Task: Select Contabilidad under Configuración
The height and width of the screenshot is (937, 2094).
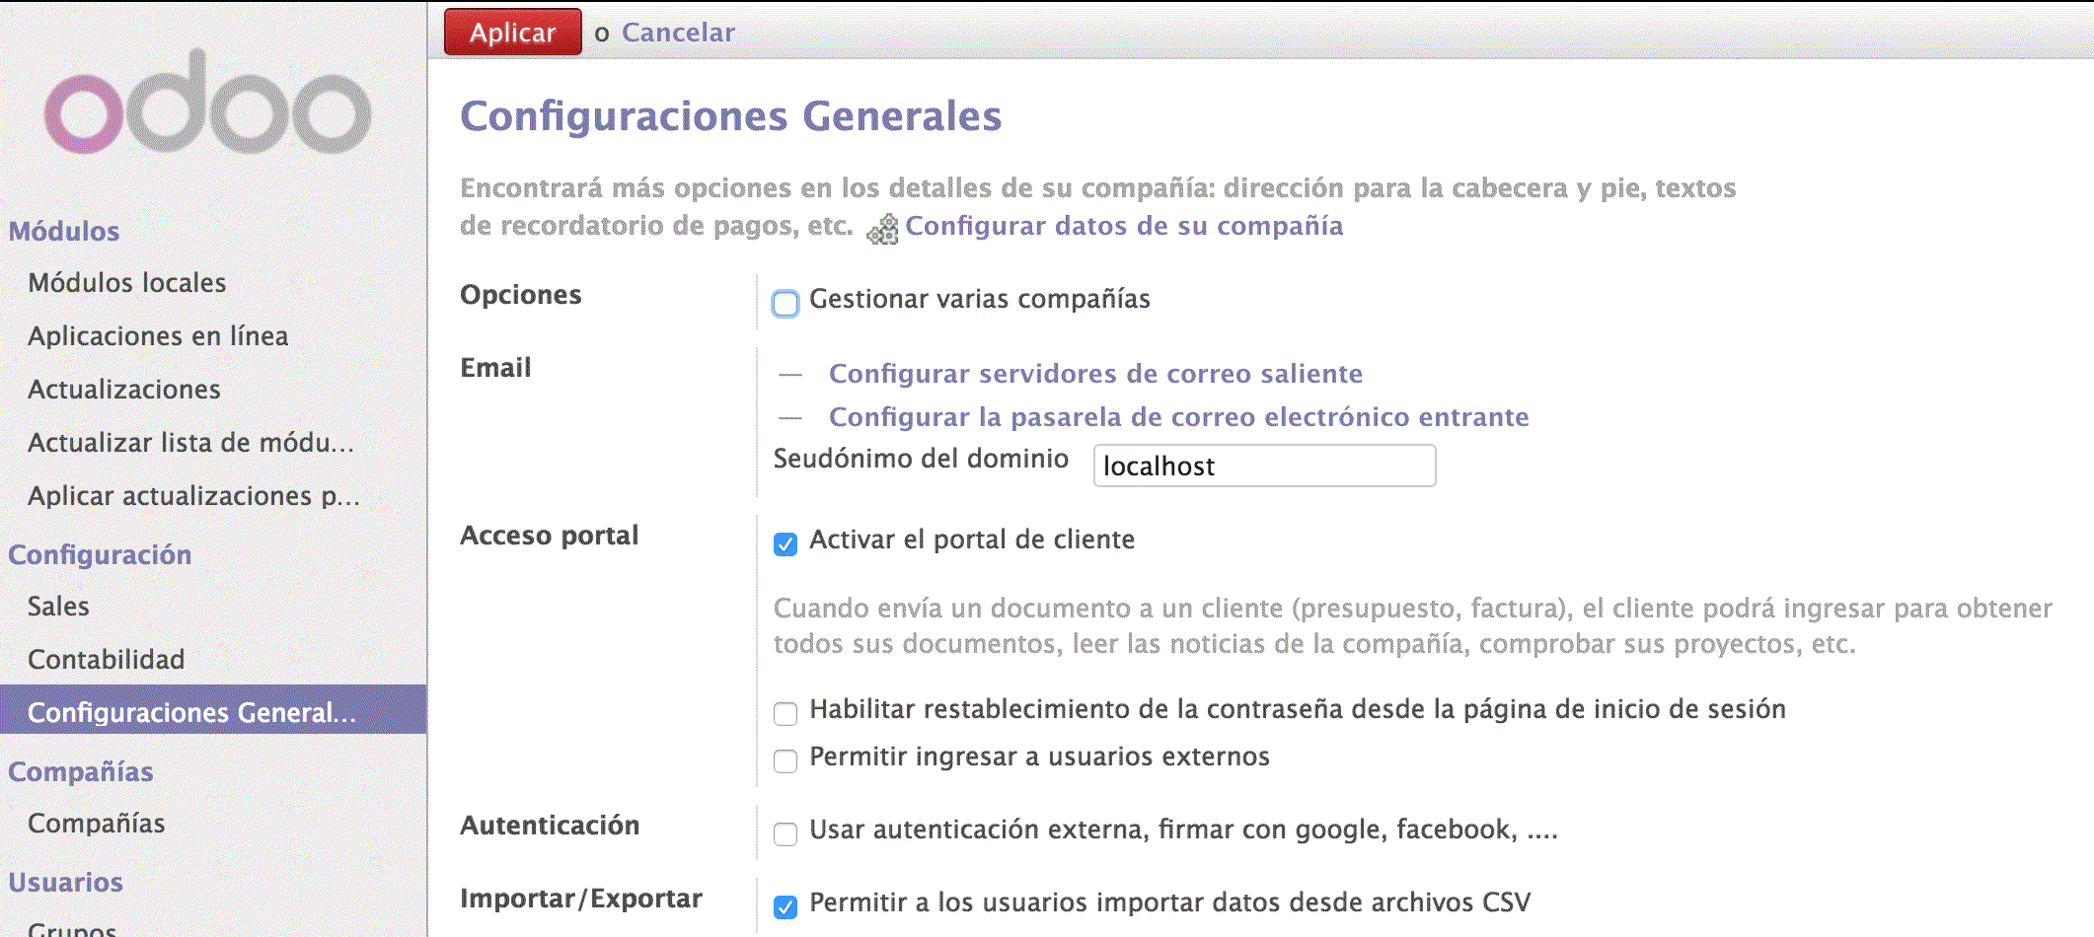Action: (x=107, y=660)
